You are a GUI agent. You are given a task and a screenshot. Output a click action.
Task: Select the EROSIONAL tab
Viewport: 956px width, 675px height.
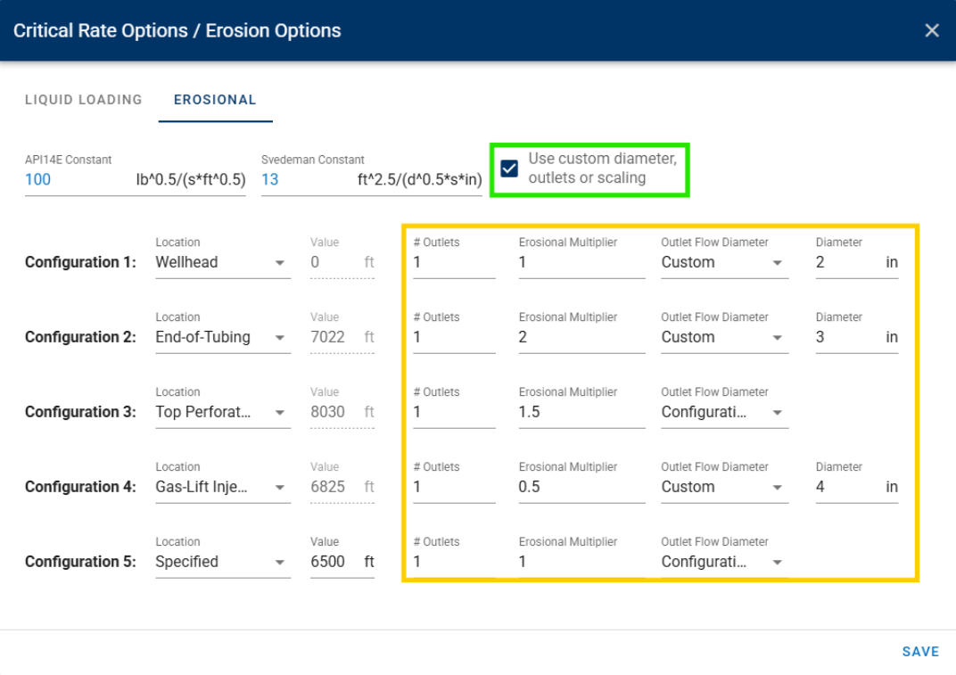point(215,100)
